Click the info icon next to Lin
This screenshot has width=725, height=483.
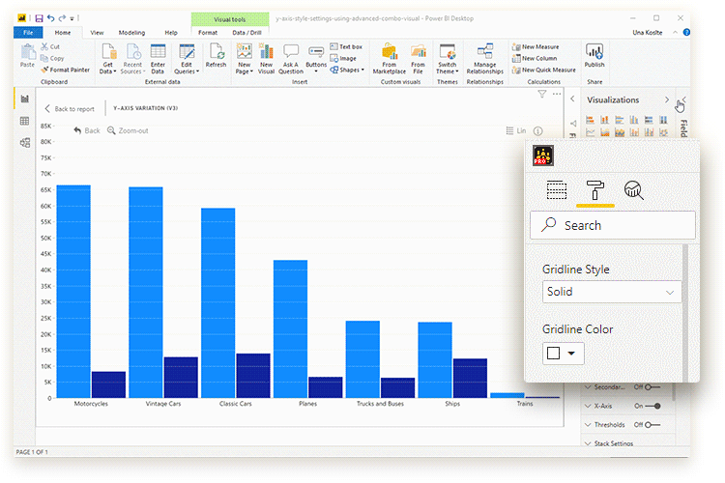click(x=537, y=130)
